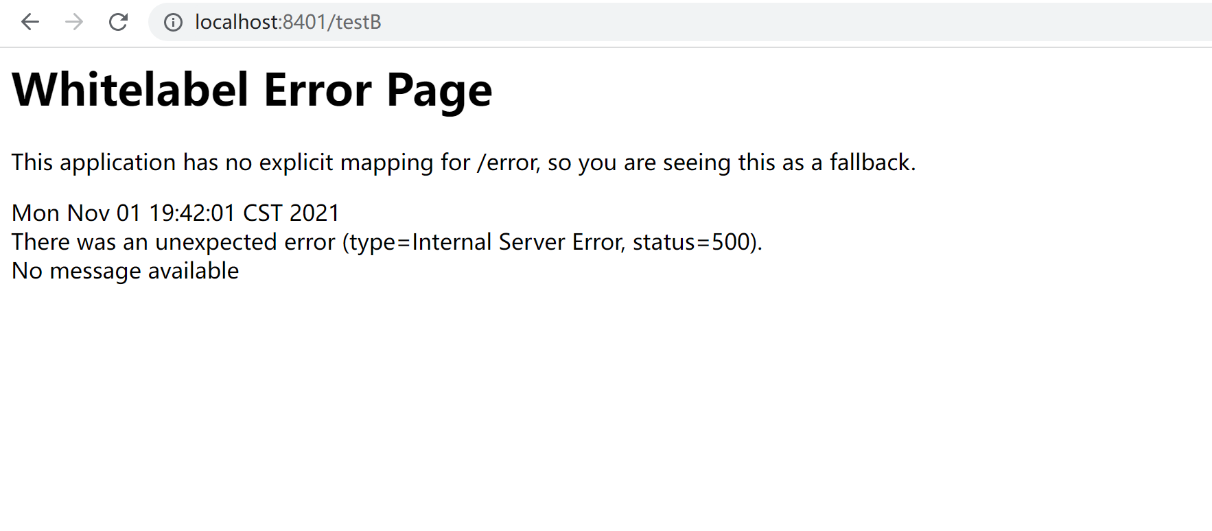The height and width of the screenshot is (531, 1212).
Task: Go back using the browser back arrow
Action: click(30, 22)
